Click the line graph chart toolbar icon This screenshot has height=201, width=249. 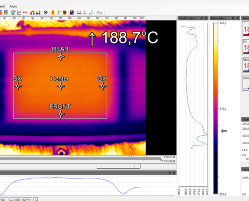(x=19, y=13)
